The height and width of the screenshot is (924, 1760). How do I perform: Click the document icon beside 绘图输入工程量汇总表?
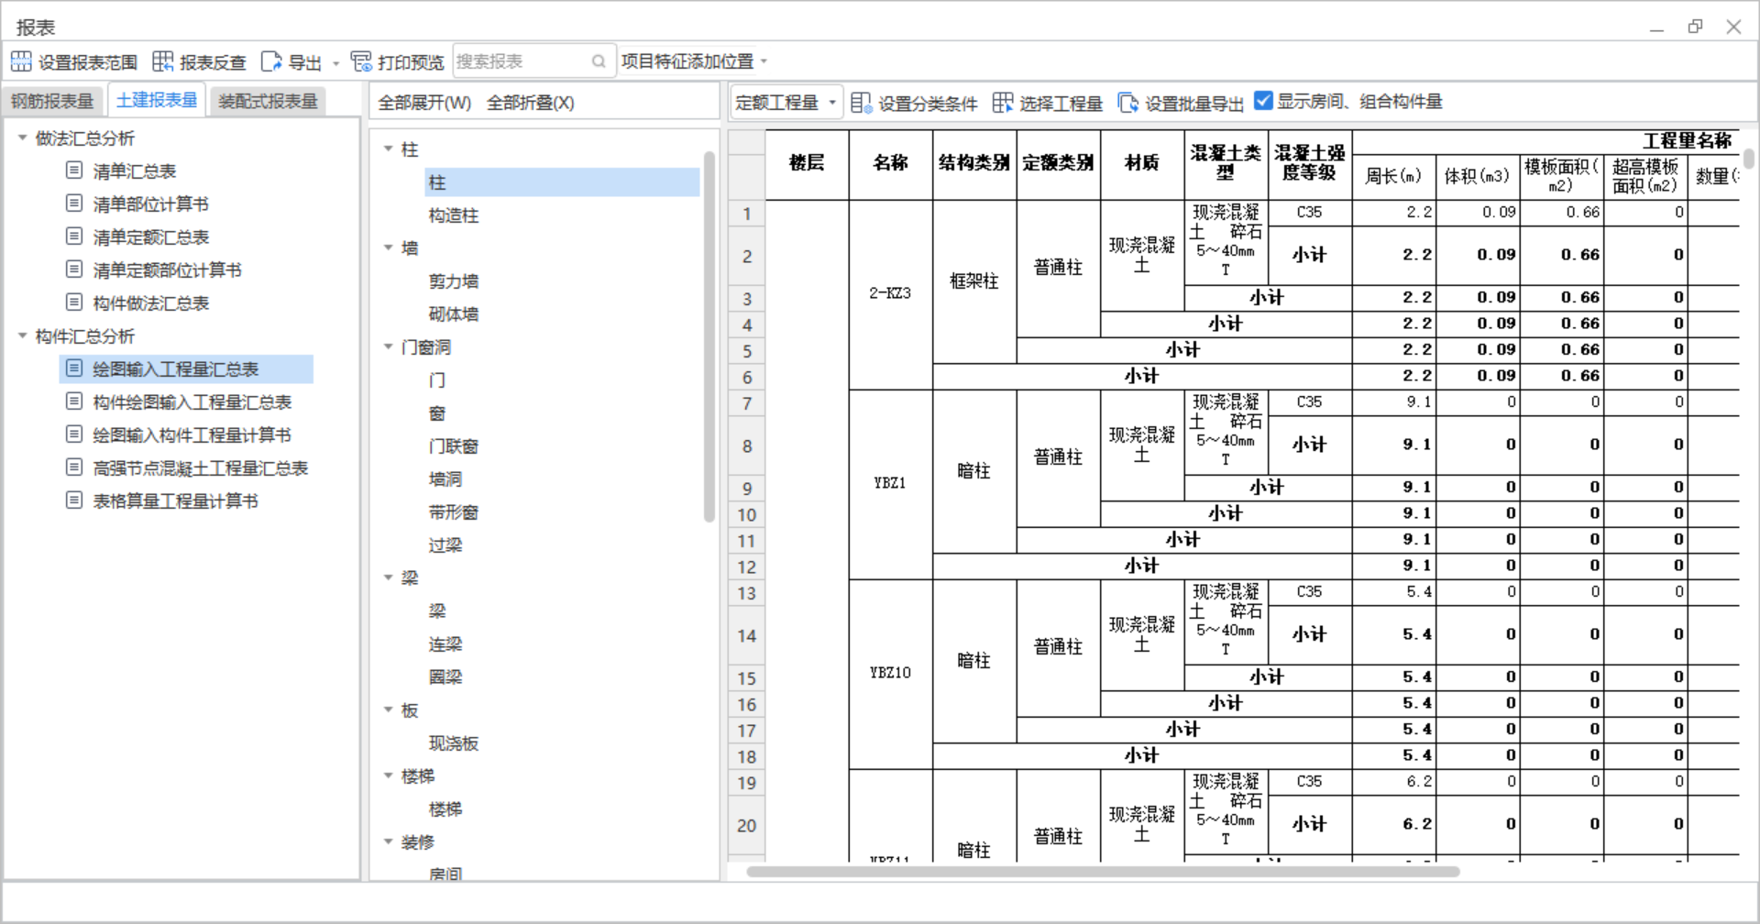74,368
